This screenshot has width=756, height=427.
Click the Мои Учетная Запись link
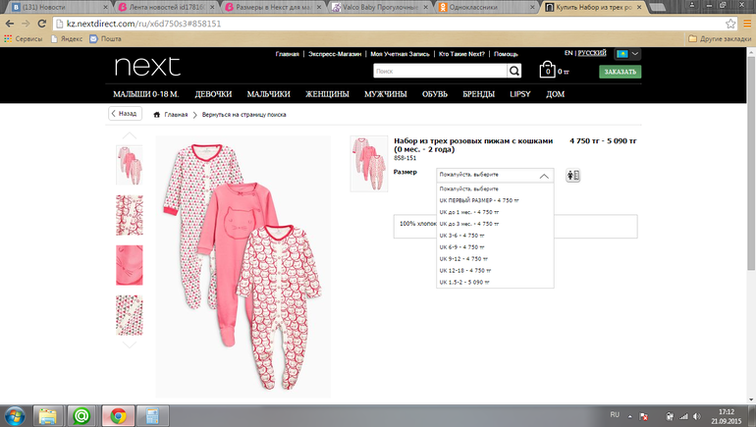399,54
